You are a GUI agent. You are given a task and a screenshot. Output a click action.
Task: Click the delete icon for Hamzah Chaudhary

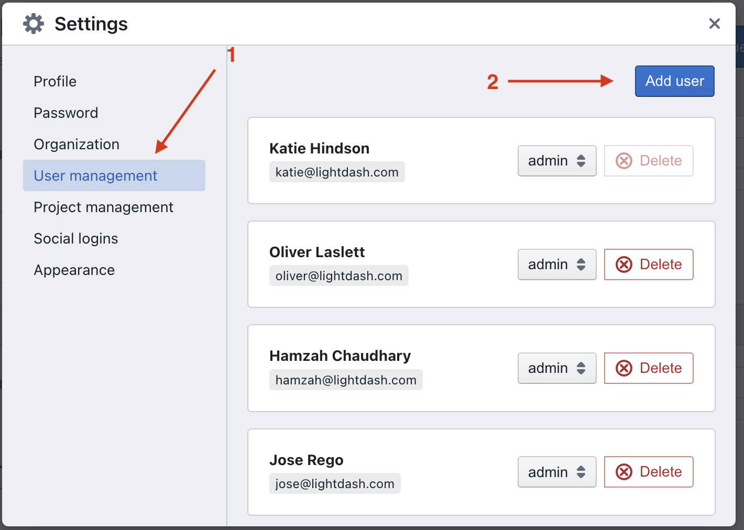623,368
